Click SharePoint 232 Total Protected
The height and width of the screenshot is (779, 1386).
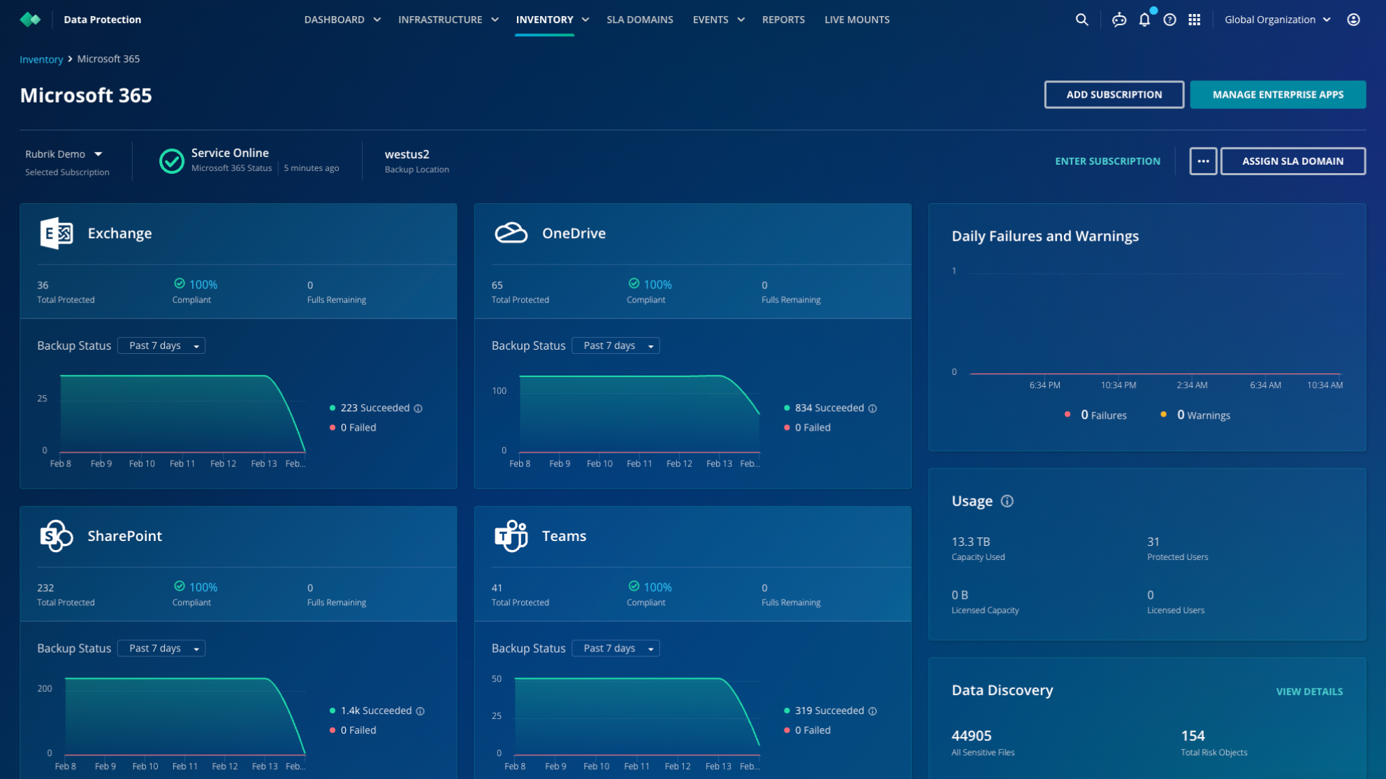click(x=66, y=594)
